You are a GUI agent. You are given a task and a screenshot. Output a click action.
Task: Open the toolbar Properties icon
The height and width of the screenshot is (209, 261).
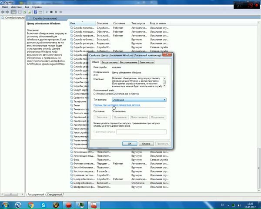20,12
